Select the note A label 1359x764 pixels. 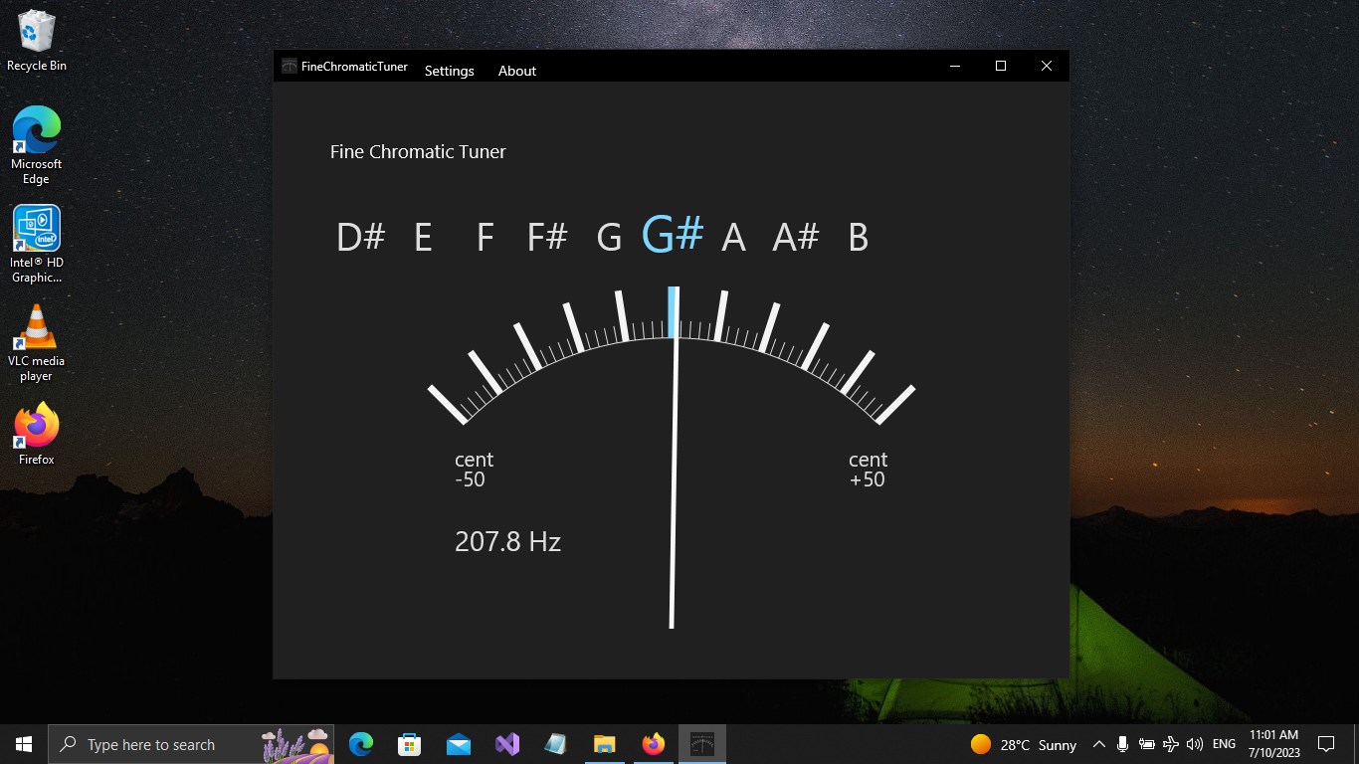[733, 237]
